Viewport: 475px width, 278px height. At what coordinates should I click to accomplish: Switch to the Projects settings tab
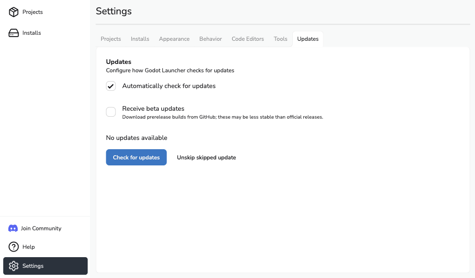110,39
